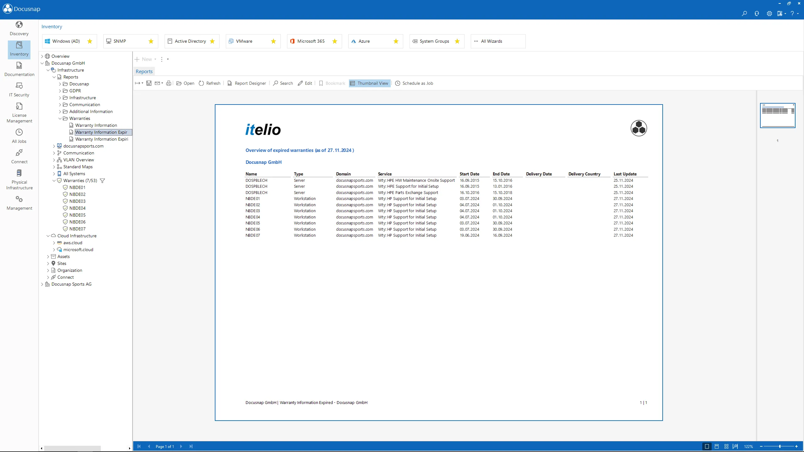
Task: Open the Documentation sidebar section
Action: (x=19, y=69)
